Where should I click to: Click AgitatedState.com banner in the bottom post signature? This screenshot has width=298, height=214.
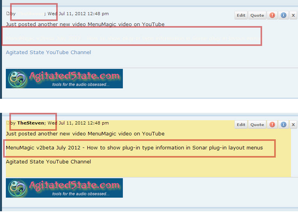click(64, 188)
